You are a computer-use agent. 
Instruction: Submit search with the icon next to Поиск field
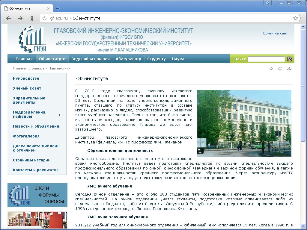[290, 59]
